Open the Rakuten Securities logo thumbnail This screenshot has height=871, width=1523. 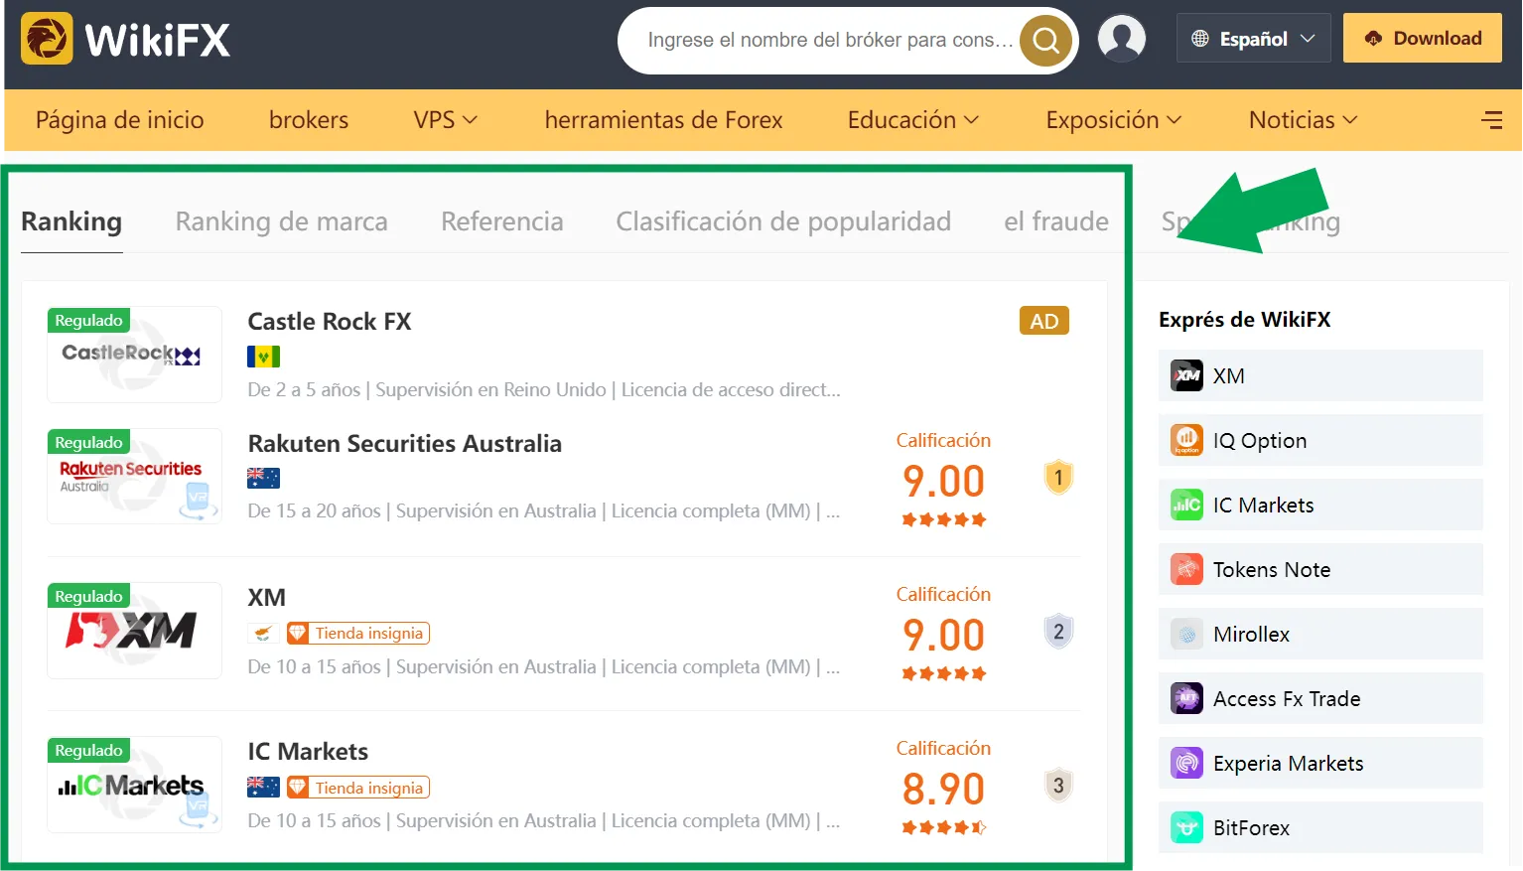(x=134, y=476)
